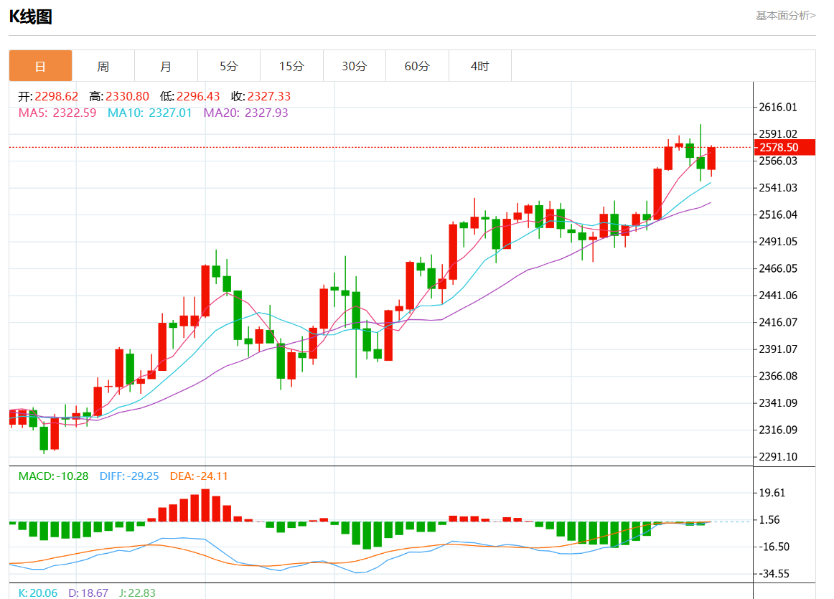Image resolution: width=834 pixels, height=599 pixels.
Task: Click the tallest red MACD histogram bar
Action: (205, 505)
